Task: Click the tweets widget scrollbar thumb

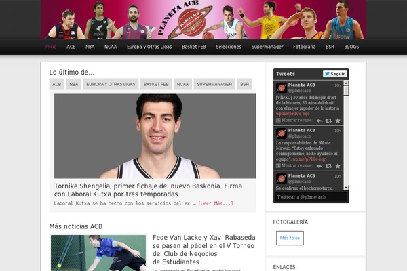Action: coord(346,91)
